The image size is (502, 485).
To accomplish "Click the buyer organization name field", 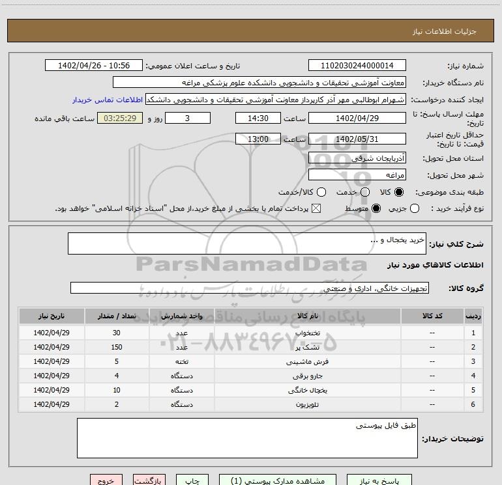I will click(x=259, y=83).
